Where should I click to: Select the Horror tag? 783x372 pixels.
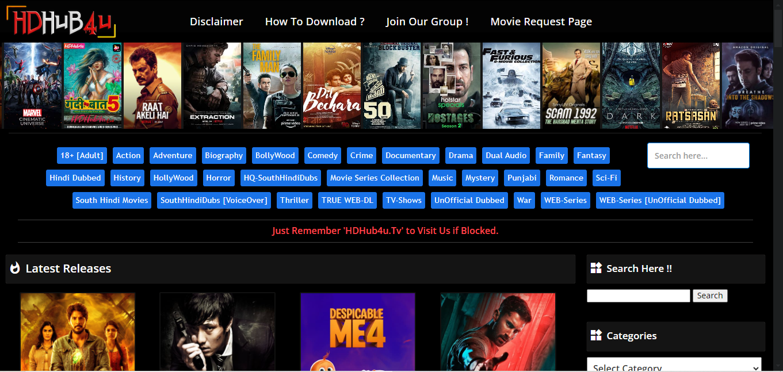pyautogui.click(x=219, y=178)
